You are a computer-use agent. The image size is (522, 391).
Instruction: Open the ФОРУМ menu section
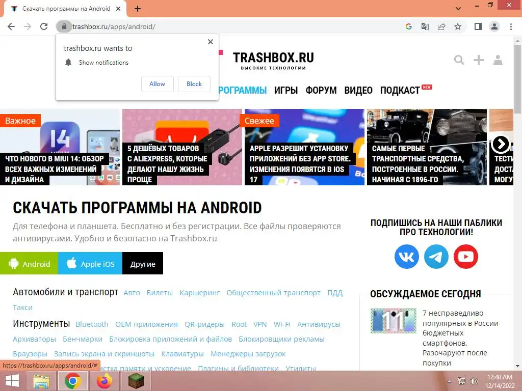(321, 91)
